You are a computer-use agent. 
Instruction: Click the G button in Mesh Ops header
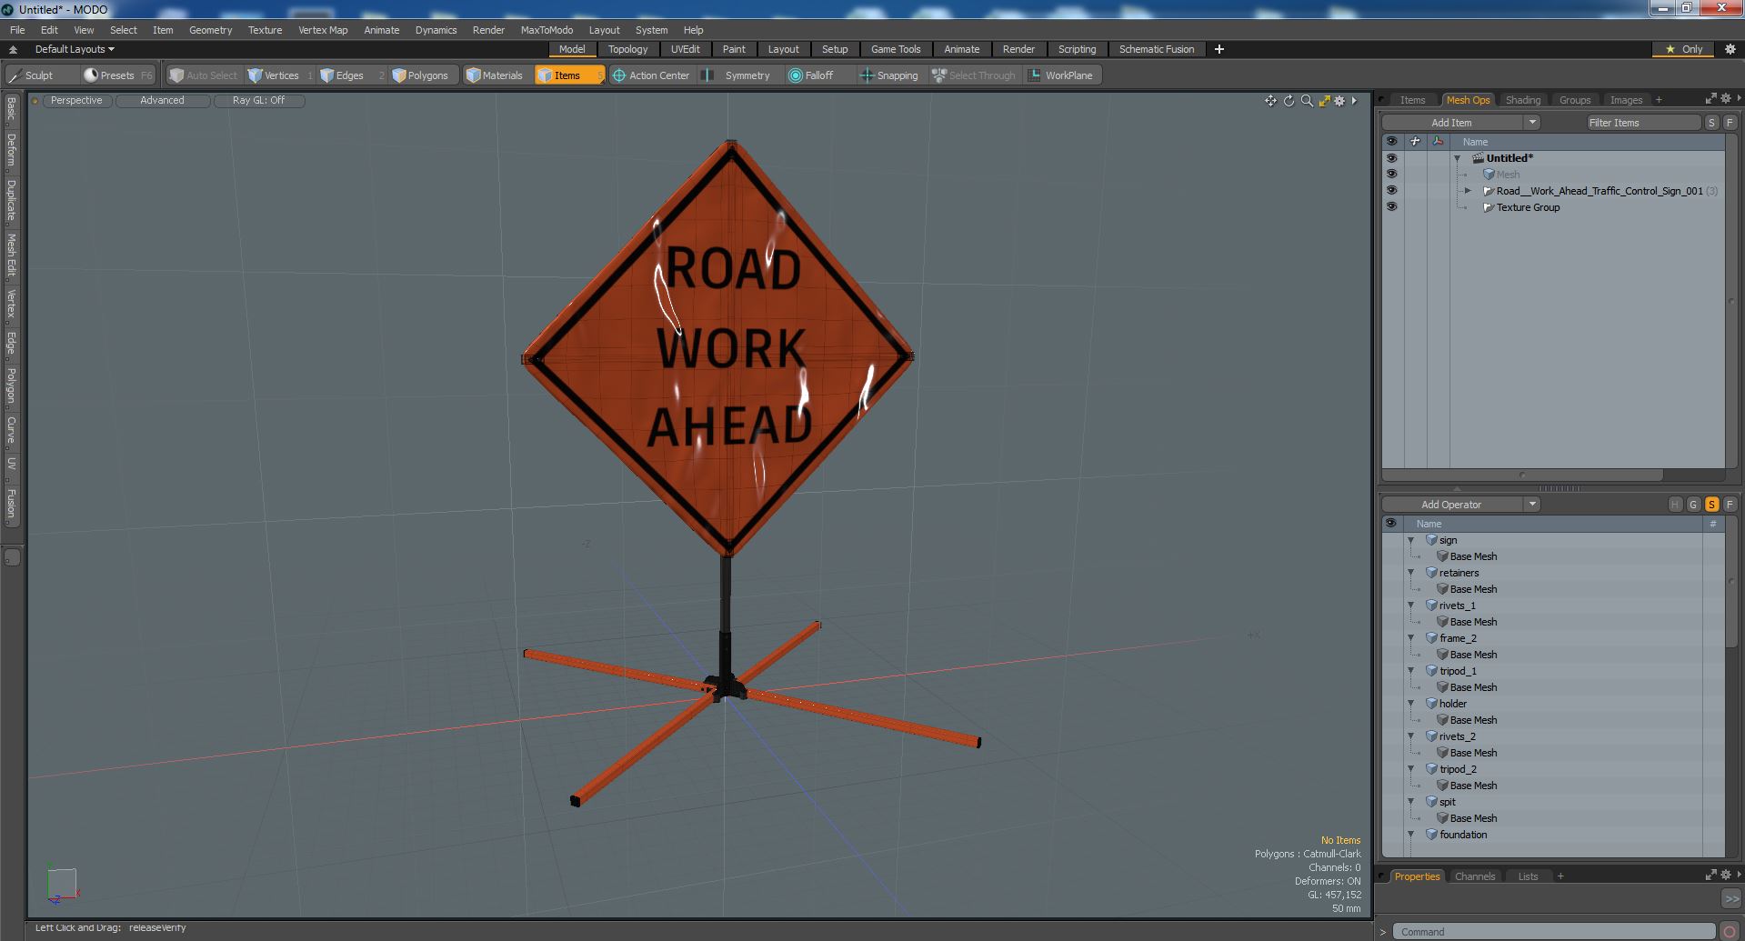1693,505
